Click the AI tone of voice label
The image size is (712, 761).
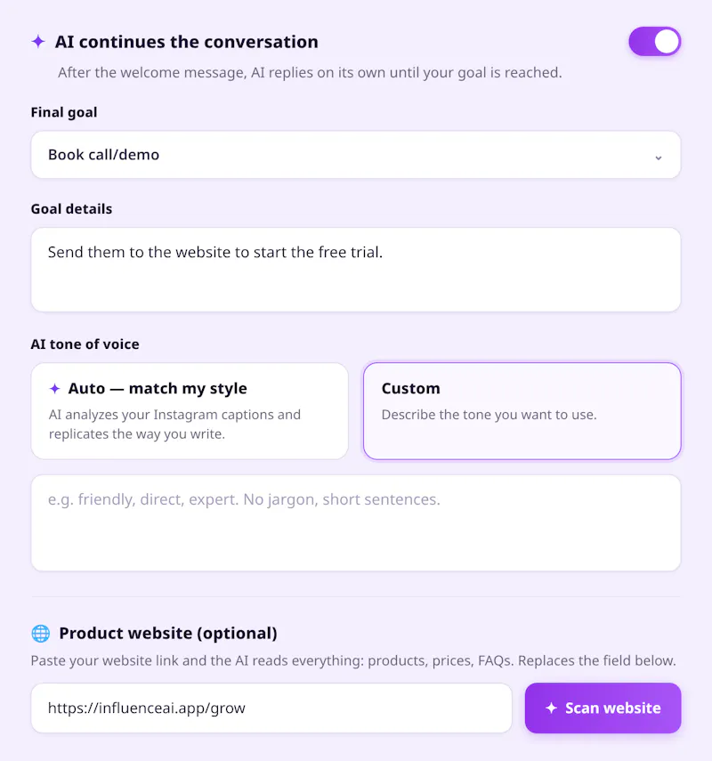85,344
